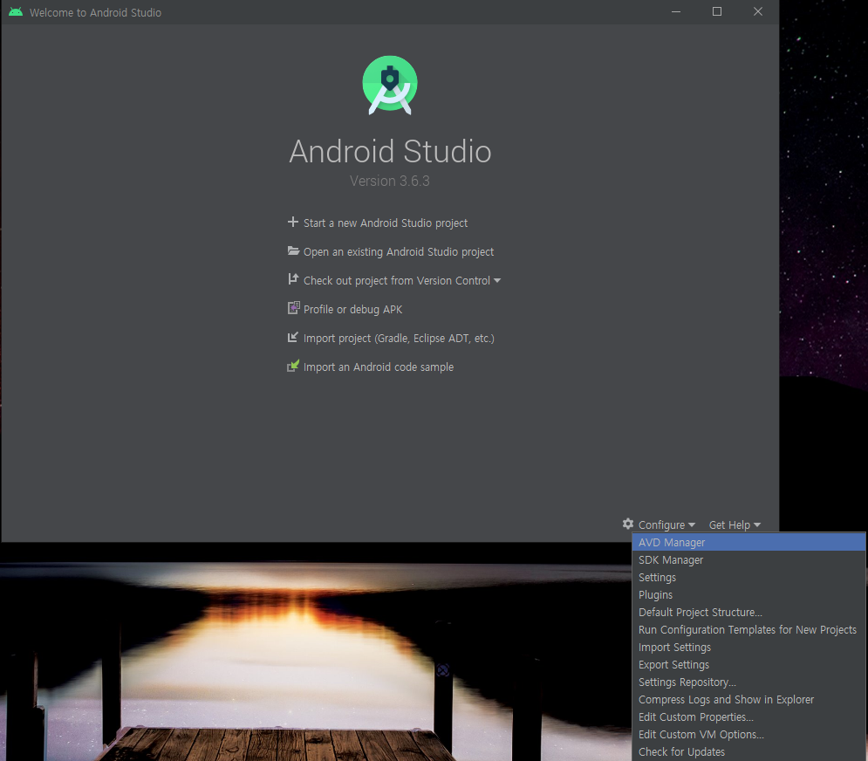
Task: Select Settings in the Configure menu
Action: (x=748, y=577)
